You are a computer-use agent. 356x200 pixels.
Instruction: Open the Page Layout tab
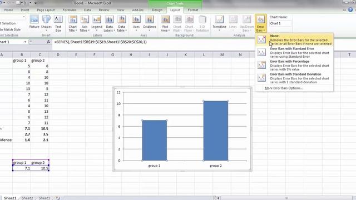pyautogui.click(x=46, y=10)
